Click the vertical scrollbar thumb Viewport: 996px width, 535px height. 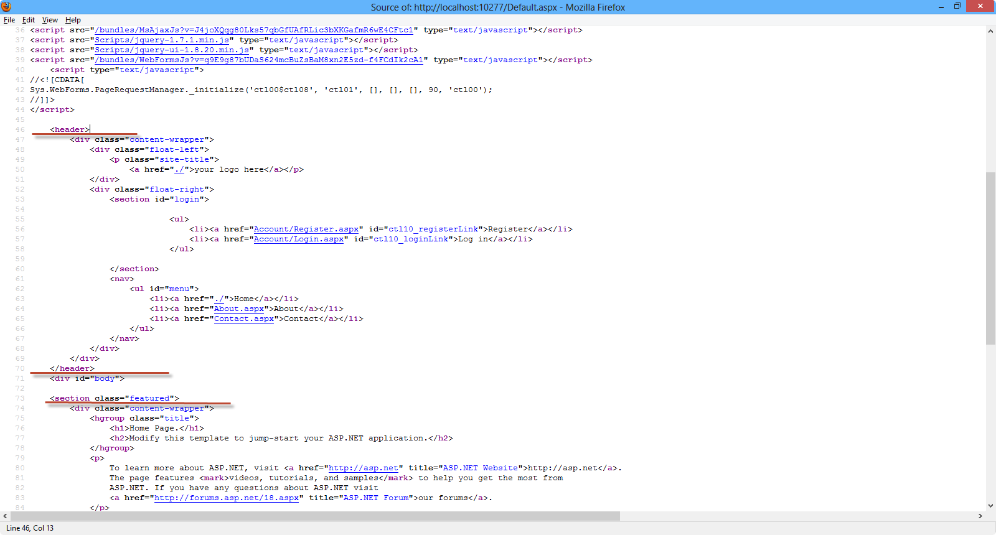coord(990,258)
